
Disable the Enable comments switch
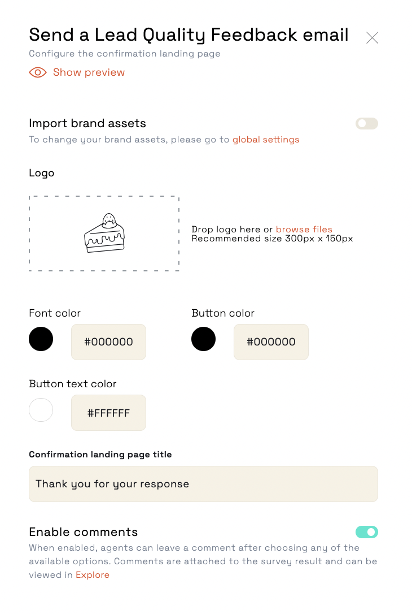click(367, 532)
